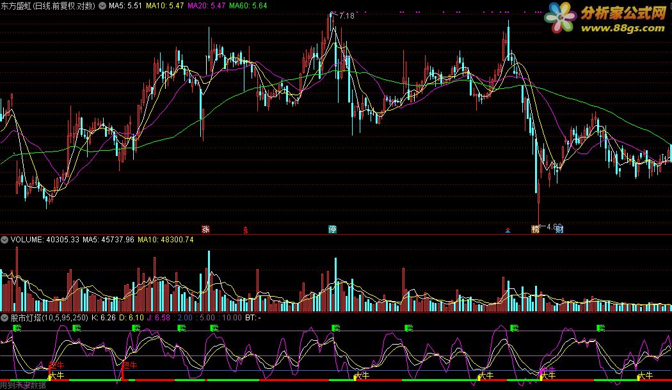Click the J: 6.58 value

tap(159, 318)
